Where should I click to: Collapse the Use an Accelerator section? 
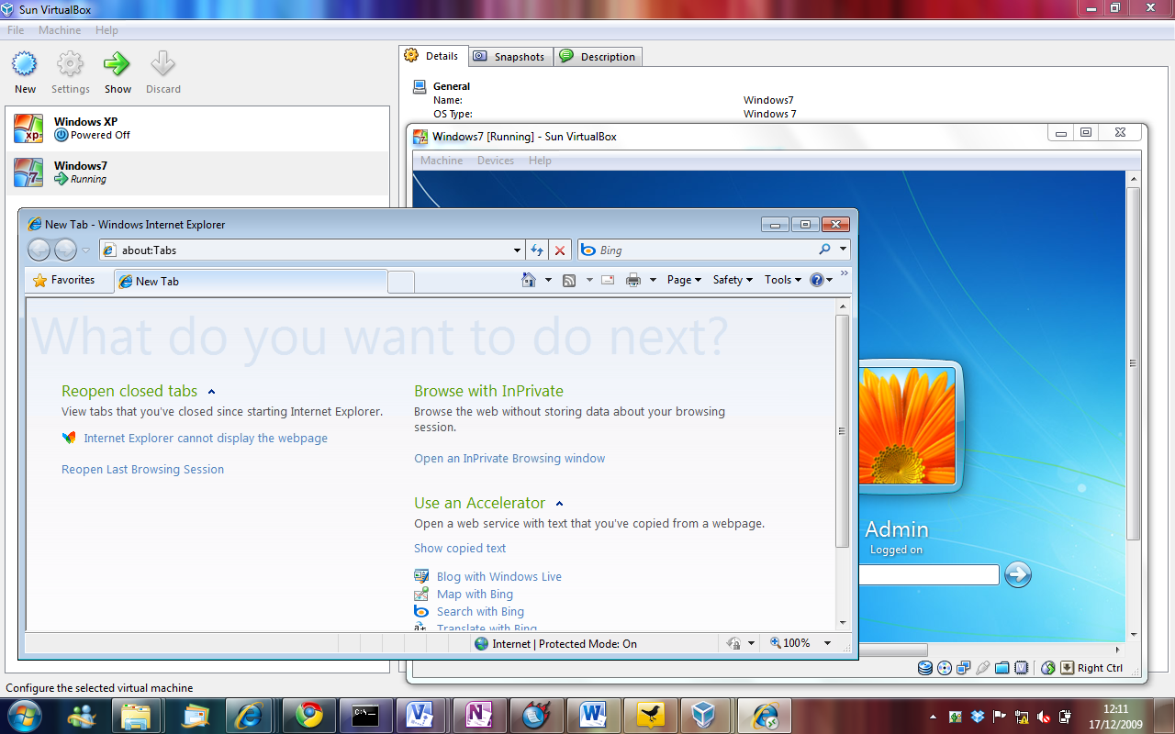tap(559, 504)
